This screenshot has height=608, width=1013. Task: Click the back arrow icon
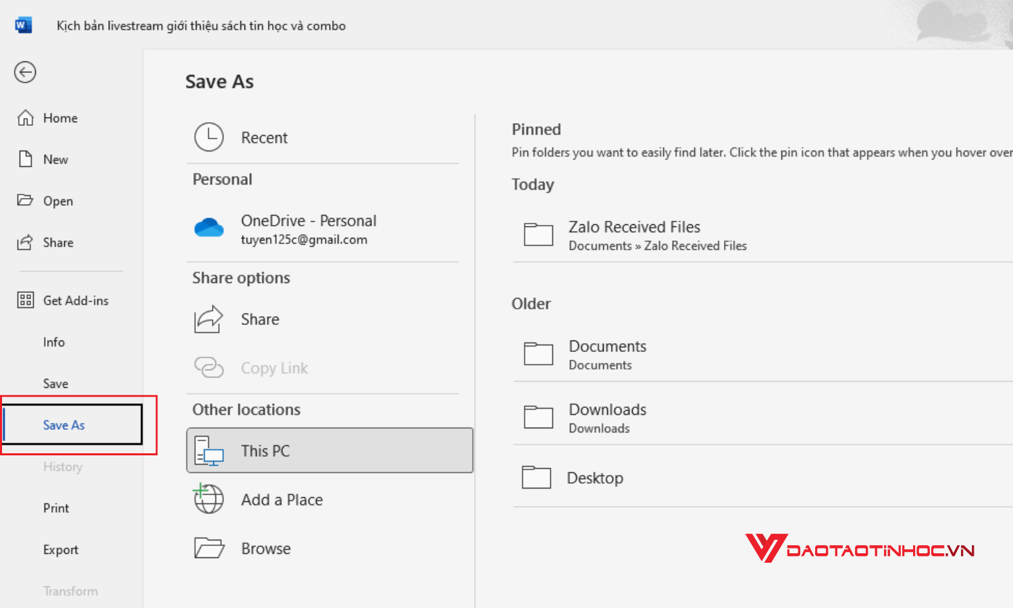25,72
